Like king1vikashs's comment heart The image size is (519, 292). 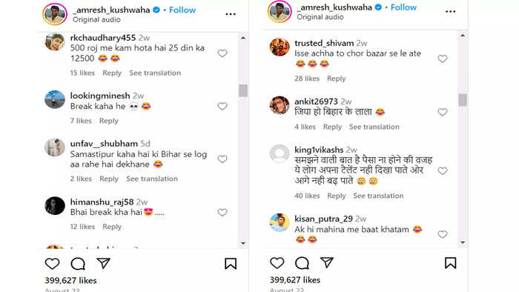[x=443, y=171]
